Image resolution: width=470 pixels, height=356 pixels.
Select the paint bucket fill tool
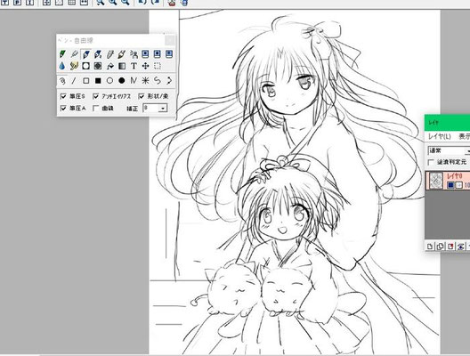click(110, 66)
